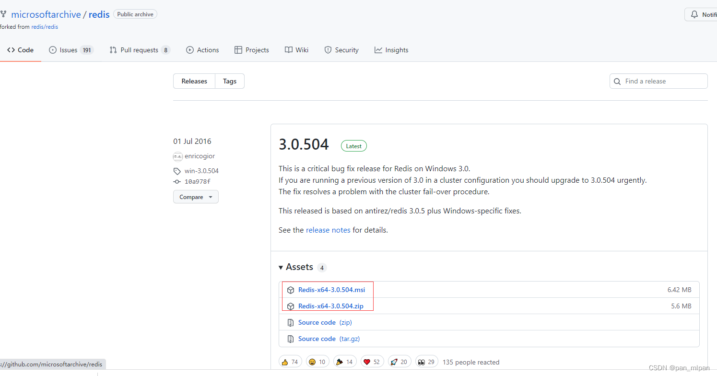Click the enricogior avatar image

tap(177, 156)
